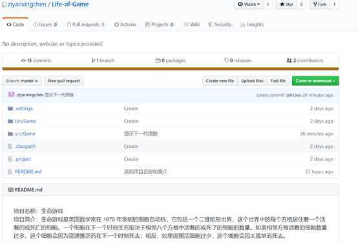This screenshot has width=358, height=243.
Task: Click the Fork count showing 1
Action: (x=334, y=5)
